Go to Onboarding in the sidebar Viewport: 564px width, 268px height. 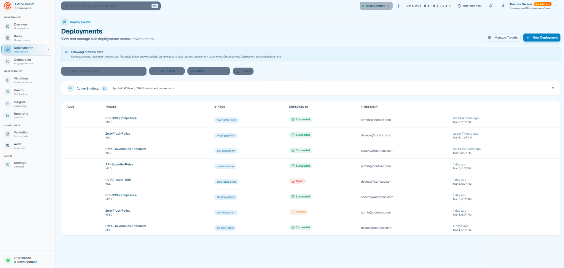point(27,61)
